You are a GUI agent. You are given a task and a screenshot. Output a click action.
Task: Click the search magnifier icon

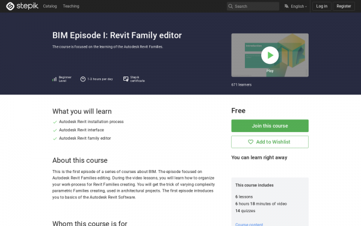tap(230, 6)
